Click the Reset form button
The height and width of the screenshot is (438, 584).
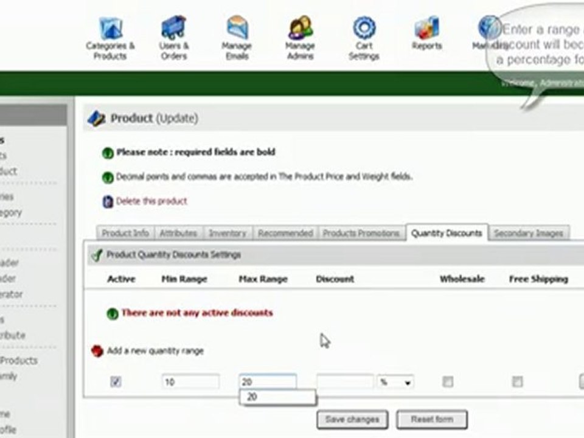coord(432,420)
